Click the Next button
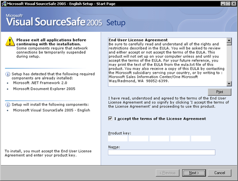This screenshot has width=238, height=181. click(194, 173)
